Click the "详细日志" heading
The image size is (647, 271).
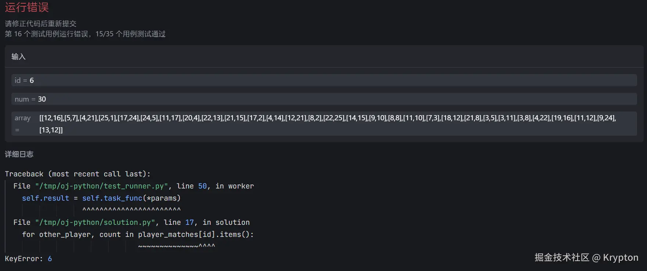[x=19, y=154]
